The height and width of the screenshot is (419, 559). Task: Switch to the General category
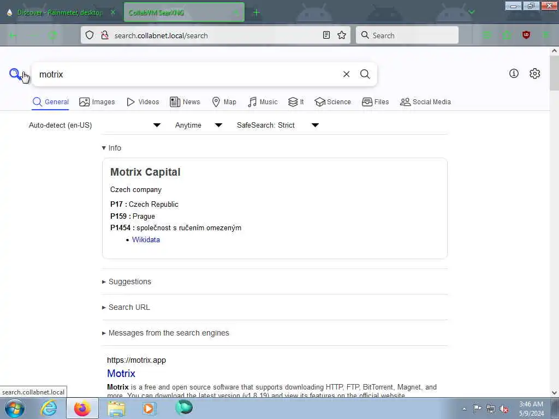(50, 102)
